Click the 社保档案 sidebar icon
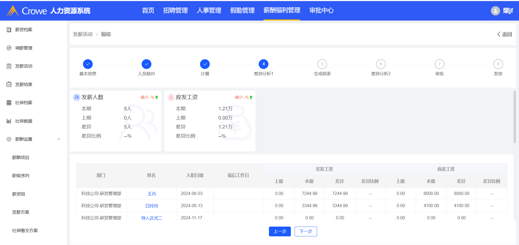519x245 pixels. coord(9,103)
